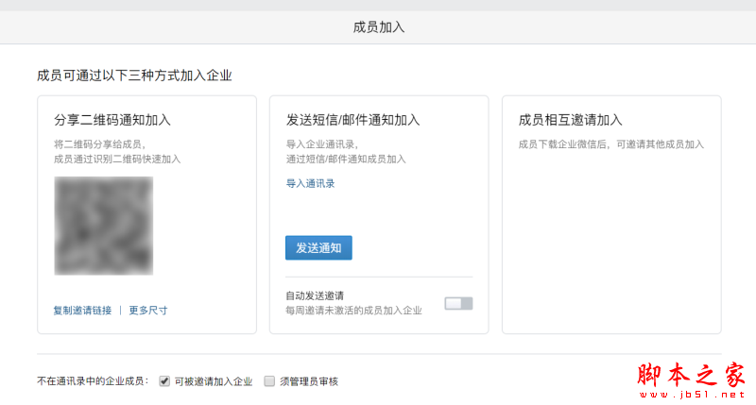Click the 每周邀请未激活的成员加入企业 description
This screenshot has width=756, height=405.
353,311
